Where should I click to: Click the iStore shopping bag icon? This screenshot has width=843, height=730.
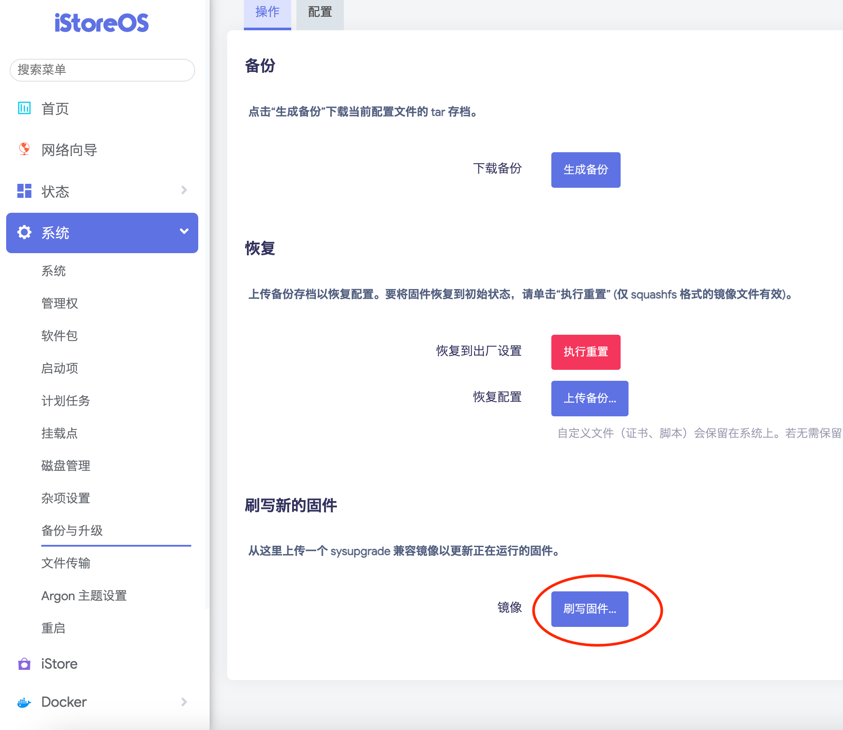coord(24,664)
